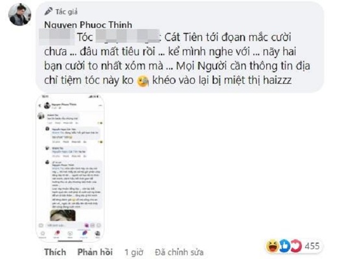This screenshot has width=350, height=259.
Task: Click the three-dot menu in phone screenshot header
Action: (100, 106)
